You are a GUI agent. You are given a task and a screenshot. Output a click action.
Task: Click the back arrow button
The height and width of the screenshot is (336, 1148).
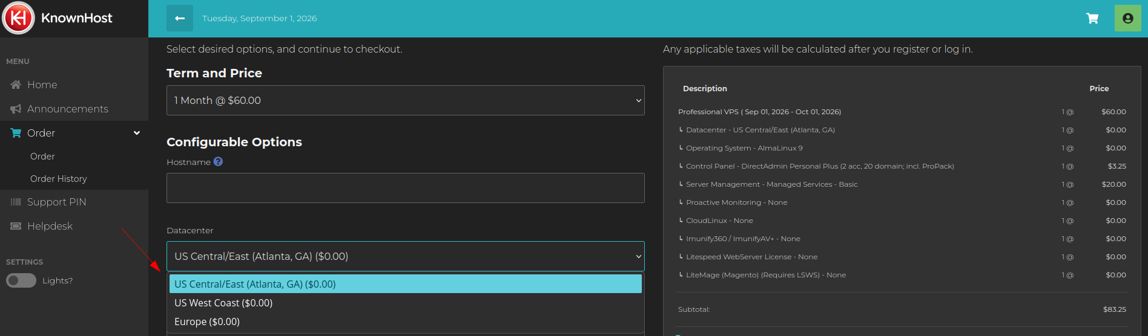180,18
